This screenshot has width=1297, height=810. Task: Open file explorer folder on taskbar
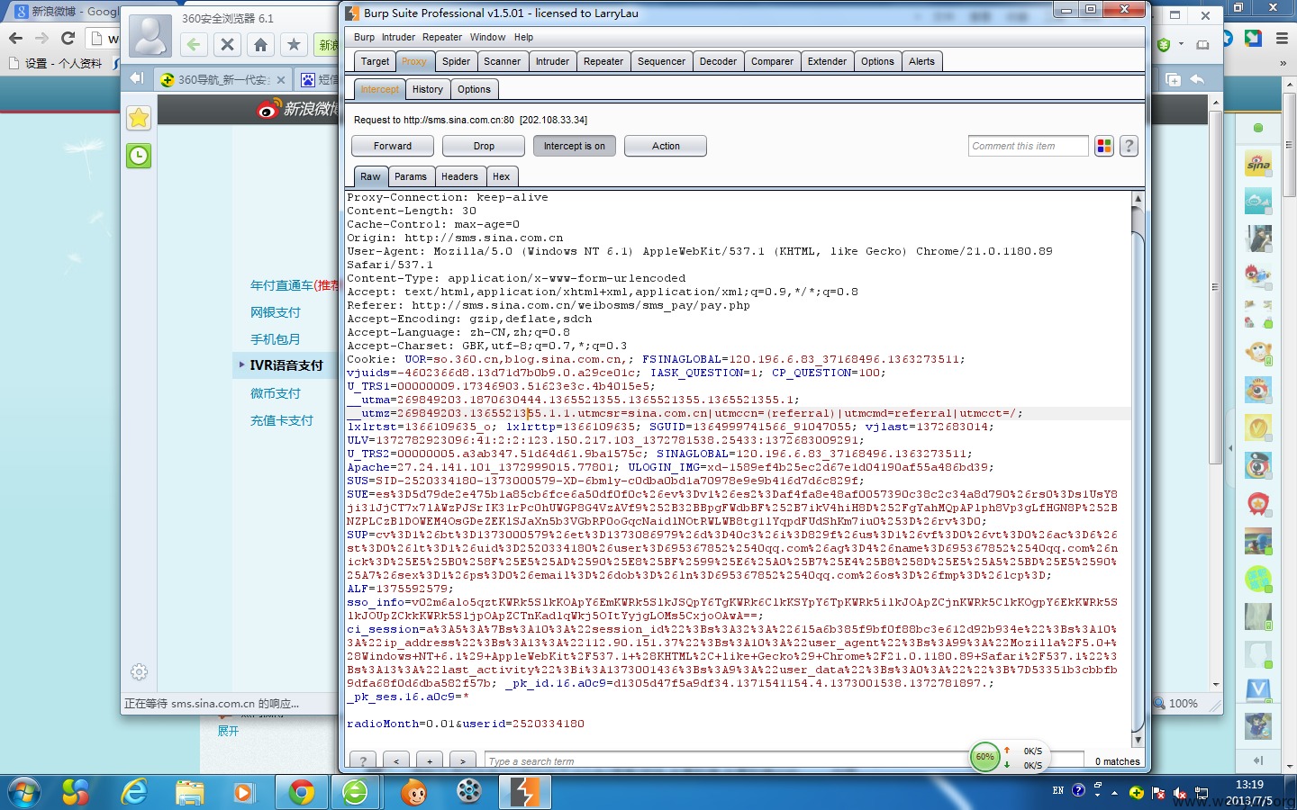point(189,792)
